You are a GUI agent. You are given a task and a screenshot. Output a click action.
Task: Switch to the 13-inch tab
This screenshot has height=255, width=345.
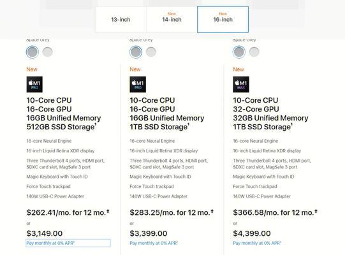(121, 20)
